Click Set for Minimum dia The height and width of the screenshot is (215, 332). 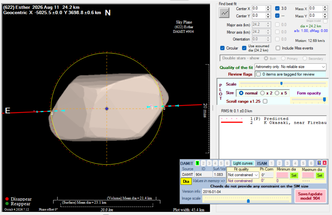pyautogui.click(x=294, y=175)
